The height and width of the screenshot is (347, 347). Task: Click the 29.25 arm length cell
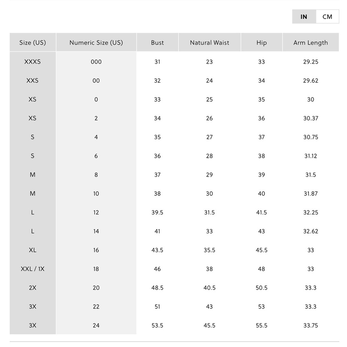tap(311, 62)
